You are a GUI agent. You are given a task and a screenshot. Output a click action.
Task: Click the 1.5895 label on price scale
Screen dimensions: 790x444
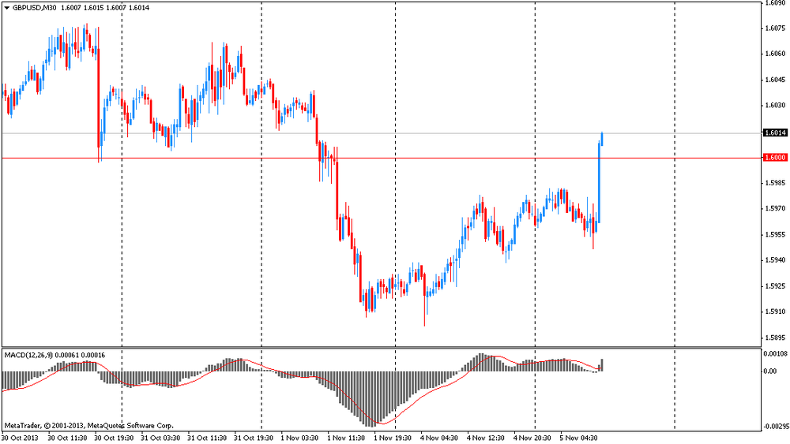(774, 337)
